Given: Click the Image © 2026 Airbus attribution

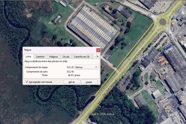Looking at the screenshot, I should pos(101,114).
